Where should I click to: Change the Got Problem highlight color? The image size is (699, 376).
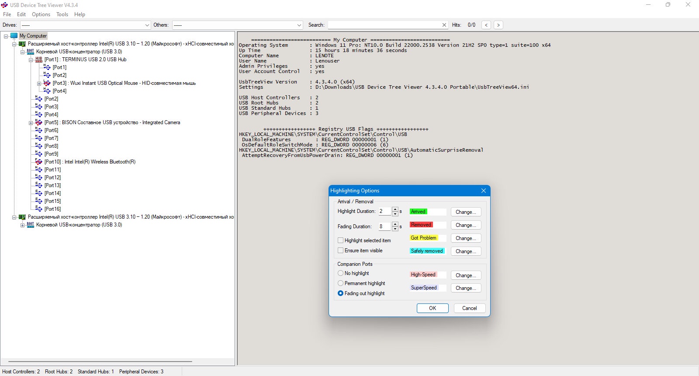[x=466, y=238]
